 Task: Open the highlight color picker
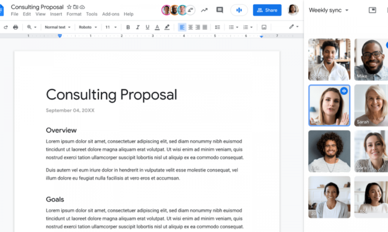pyautogui.click(x=167, y=27)
